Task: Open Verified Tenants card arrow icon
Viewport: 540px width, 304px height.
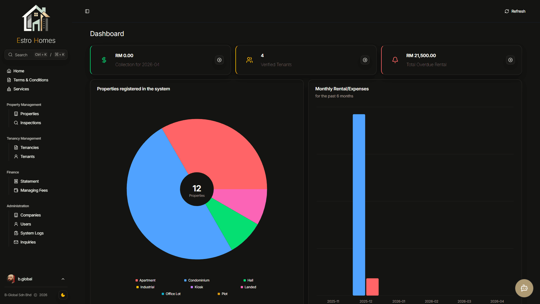Action: pos(365,60)
